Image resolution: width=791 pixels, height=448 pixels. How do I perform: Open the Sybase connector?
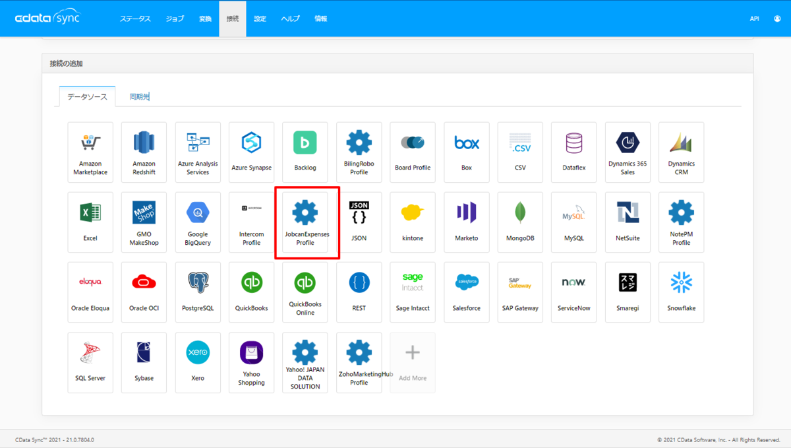coord(144,363)
